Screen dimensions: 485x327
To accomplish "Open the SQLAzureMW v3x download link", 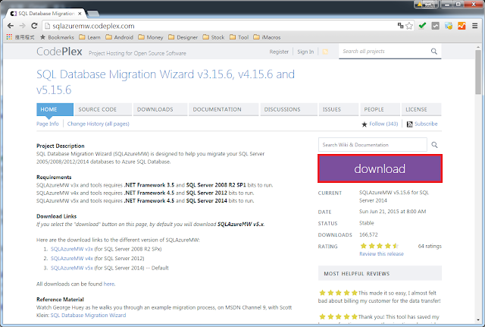I will [x=72, y=249].
